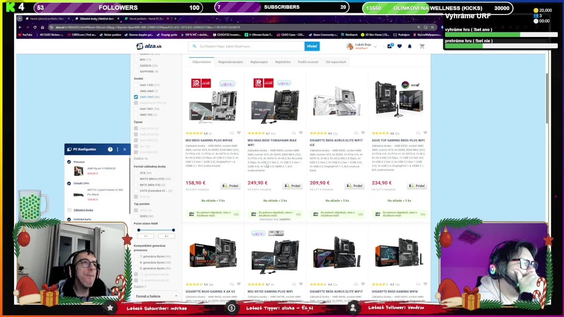Viewport: 564px width, 317px height.
Task: Select the Odporúčame sorting tab
Action: [201, 62]
